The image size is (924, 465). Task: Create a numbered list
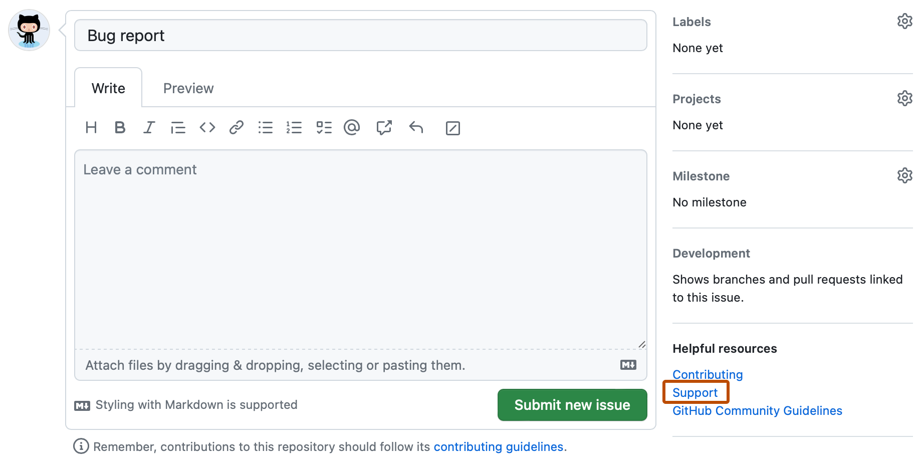294,128
